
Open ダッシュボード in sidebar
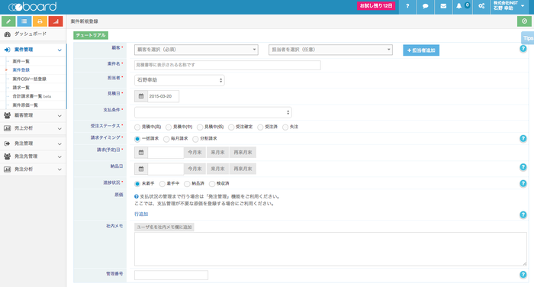pos(33,34)
